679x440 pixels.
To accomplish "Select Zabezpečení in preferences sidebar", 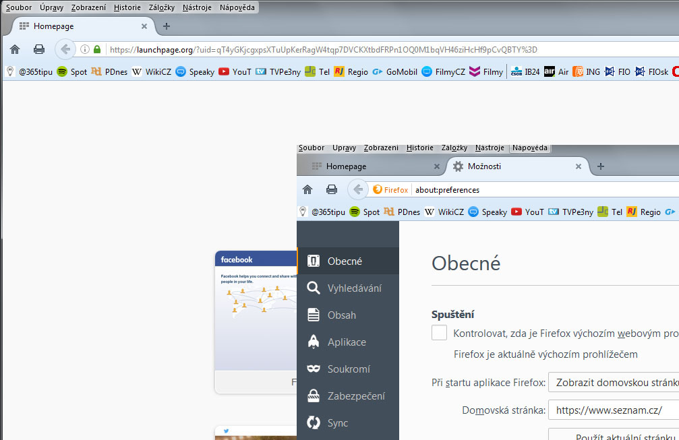I will (348, 396).
